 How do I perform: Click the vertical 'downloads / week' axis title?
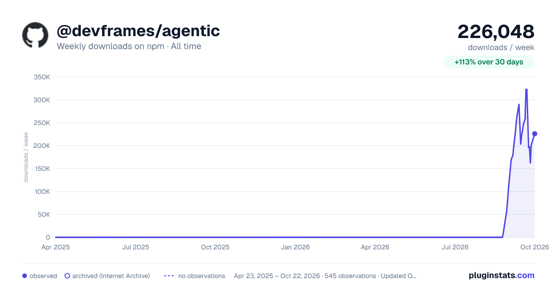point(26,157)
